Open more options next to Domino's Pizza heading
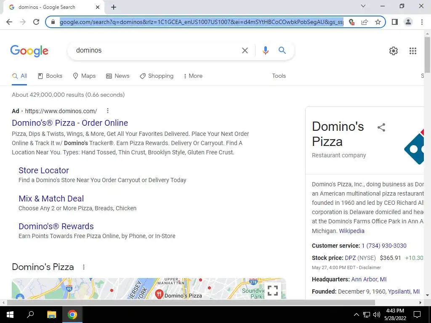431x323 pixels. [84, 267]
